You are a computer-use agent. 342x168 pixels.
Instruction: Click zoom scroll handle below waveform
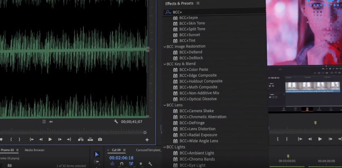point(145,132)
